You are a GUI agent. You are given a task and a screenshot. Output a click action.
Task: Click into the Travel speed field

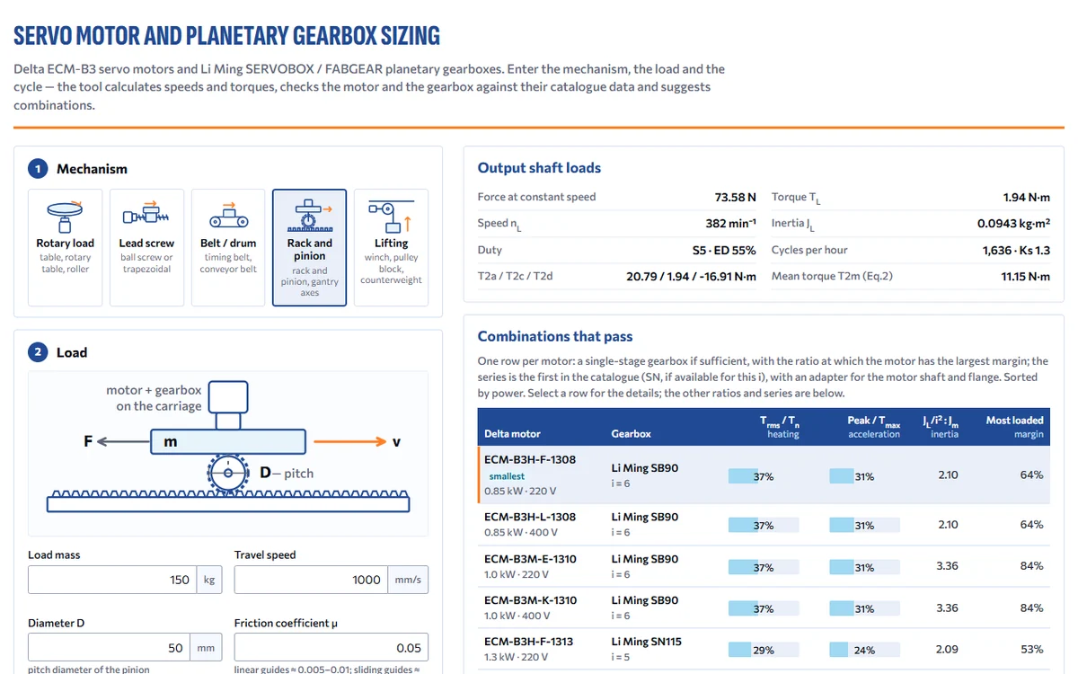click(x=331, y=580)
